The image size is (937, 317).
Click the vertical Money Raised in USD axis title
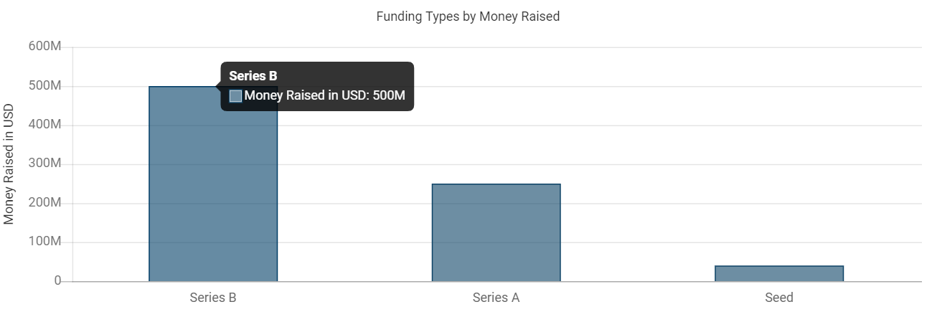tap(9, 164)
